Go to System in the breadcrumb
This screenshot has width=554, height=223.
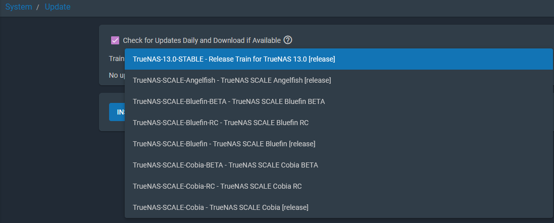tap(19, 7)
